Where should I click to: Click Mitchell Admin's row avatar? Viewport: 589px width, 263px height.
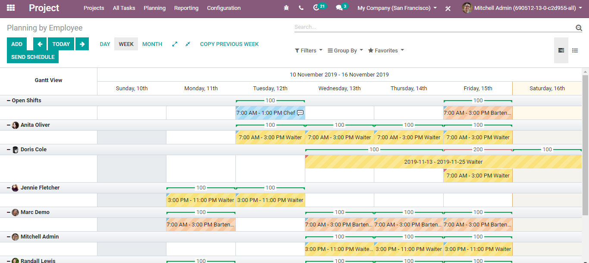[x=16, y=237]
